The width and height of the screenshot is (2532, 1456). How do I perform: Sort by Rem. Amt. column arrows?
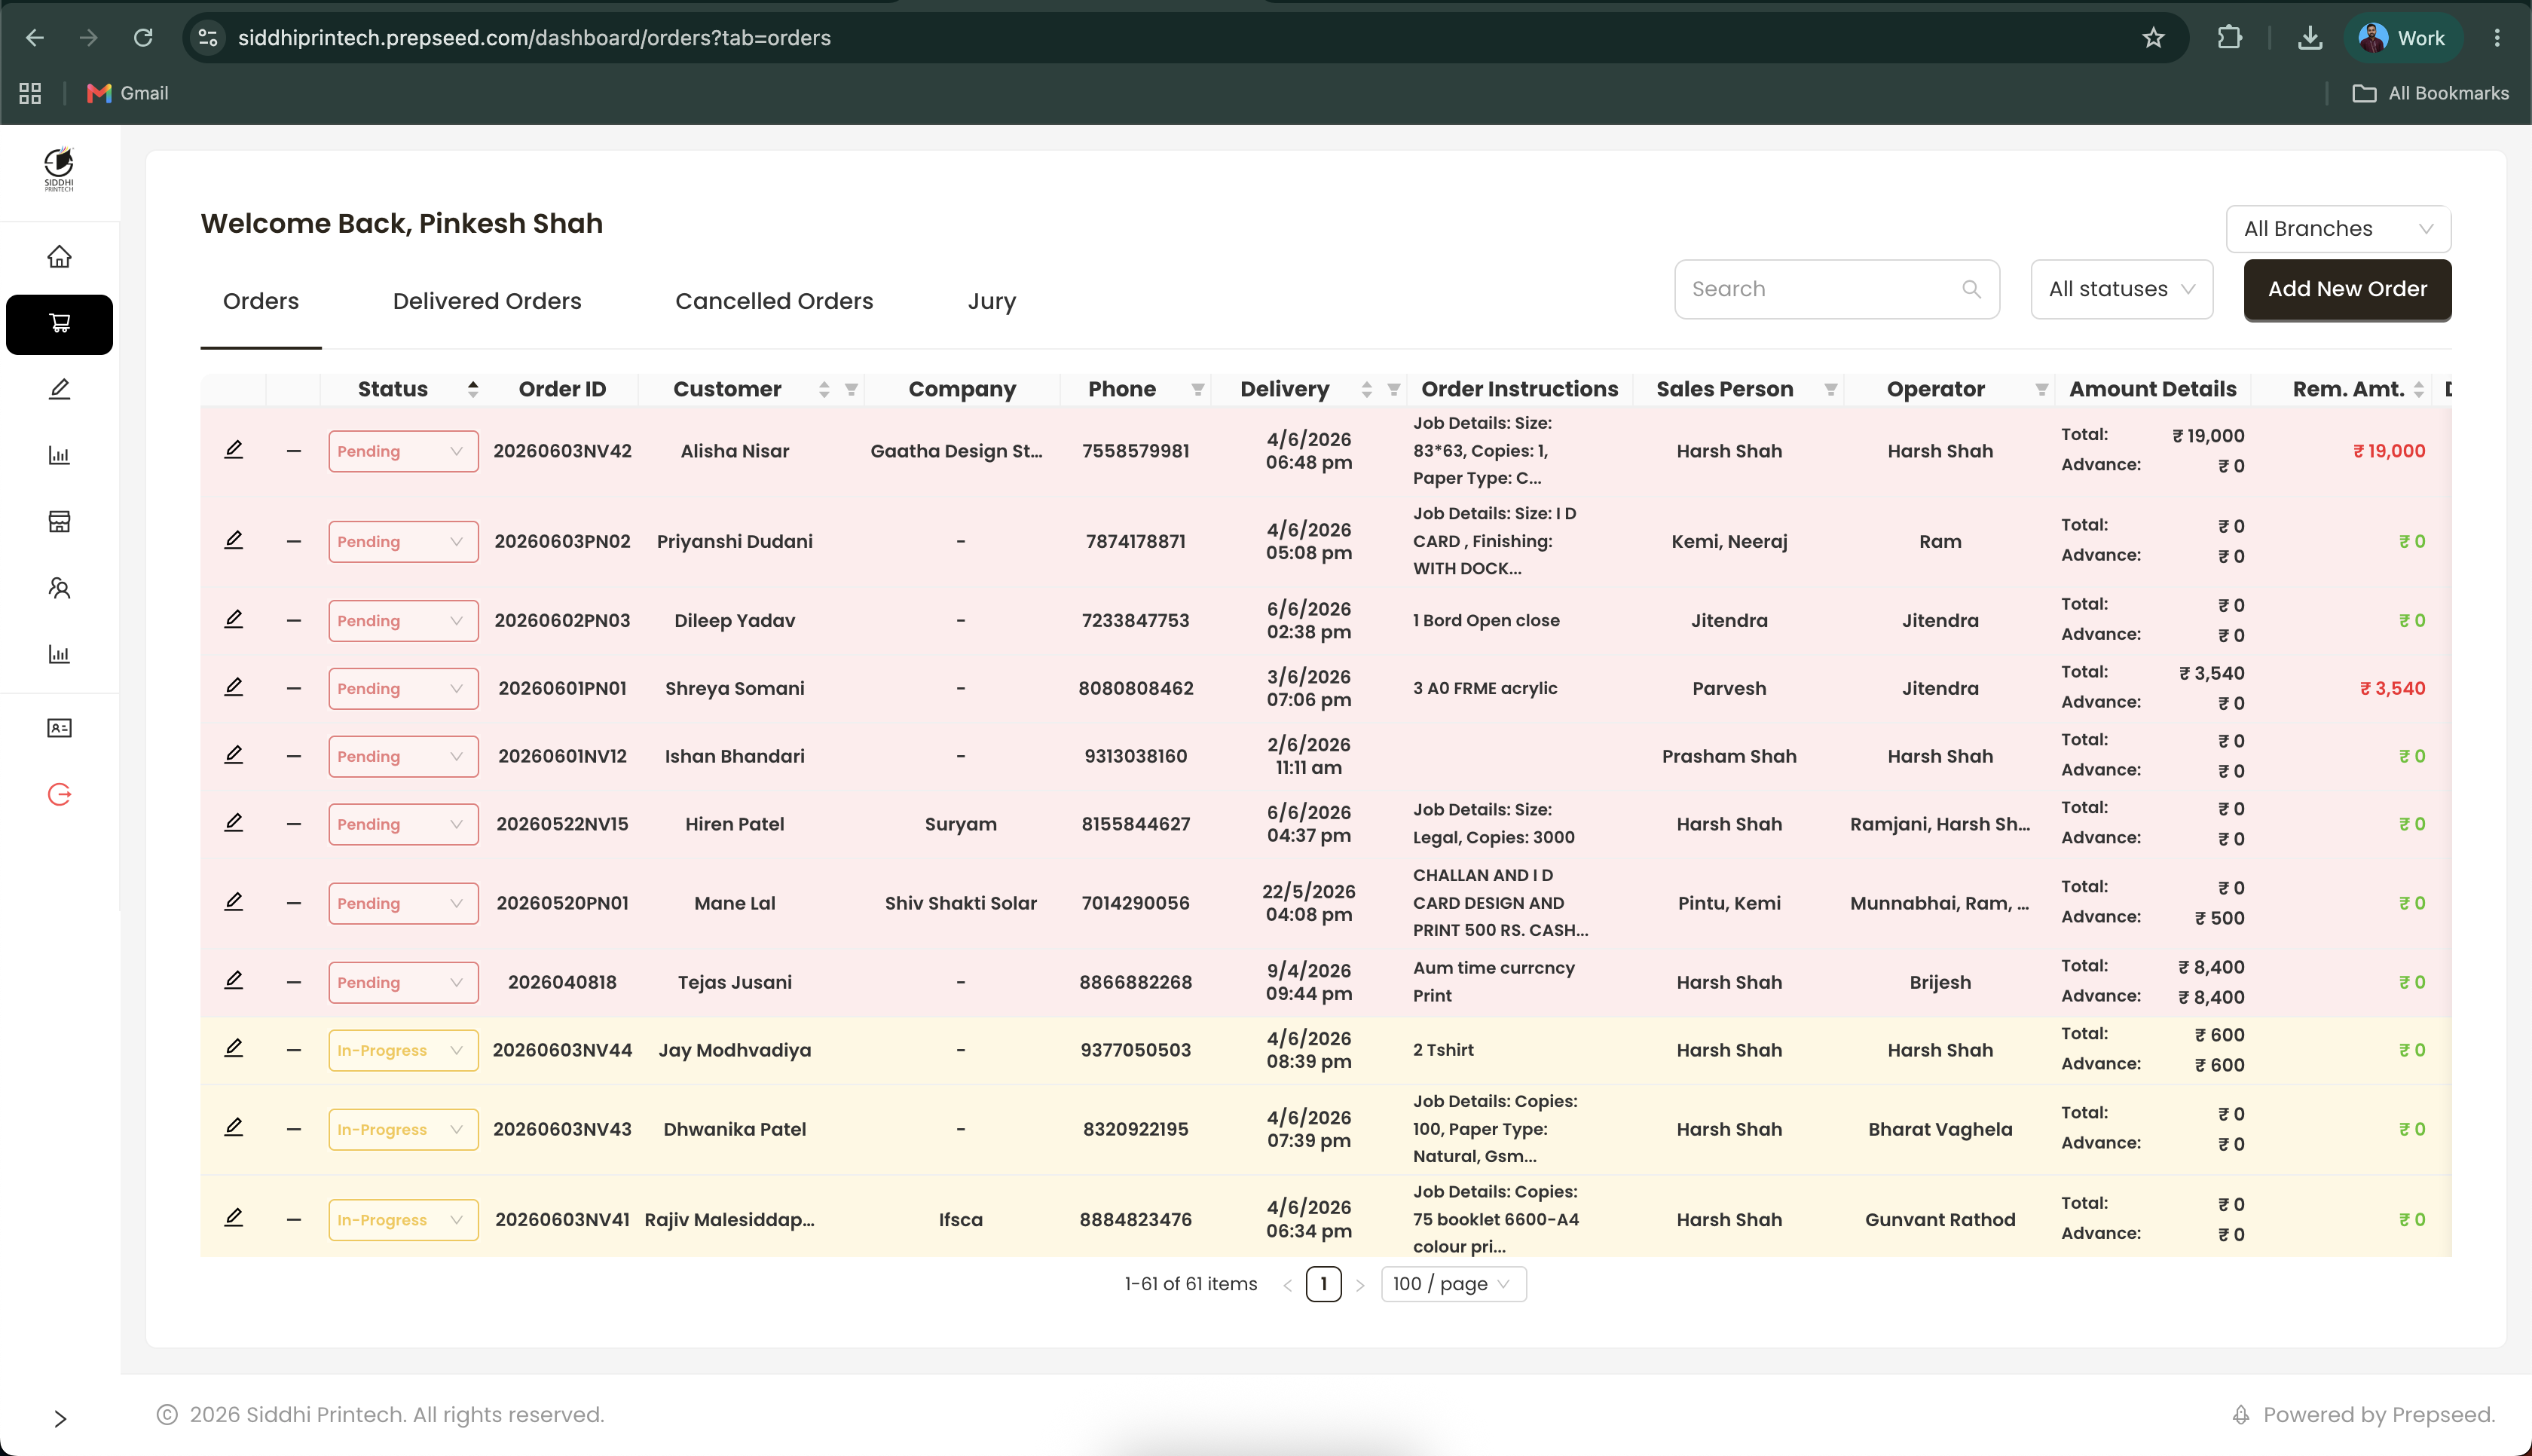point(2419,390)
